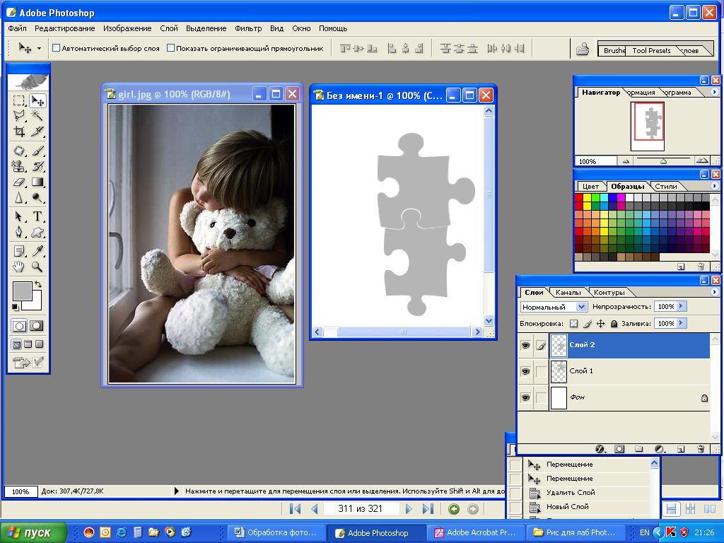The image size is (724, 543).
Task: Select the Clone Stamp tool
Action: pyautogui.click(x=19, y=166)
